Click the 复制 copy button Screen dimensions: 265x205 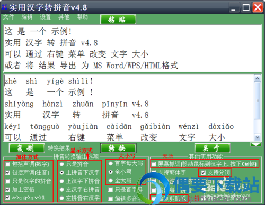tap(26, 148)
